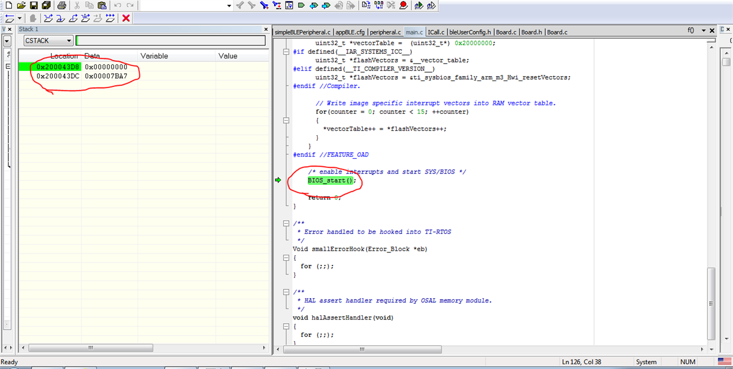Open the Reset button dropdown arrow
The height and width of the screenshot is (369, 733).
click(20, 18)
